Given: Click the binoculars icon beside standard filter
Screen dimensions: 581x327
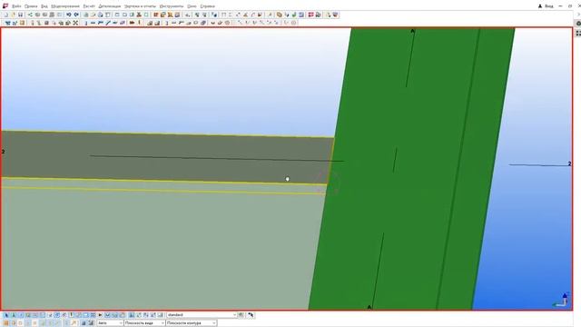Looking at the screenshot, I should 241,315.
